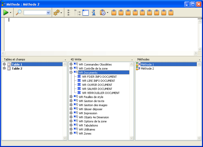This screenshot has height=147, width=203.
Task: Expand the WR Impression theme
Action: 71,113
